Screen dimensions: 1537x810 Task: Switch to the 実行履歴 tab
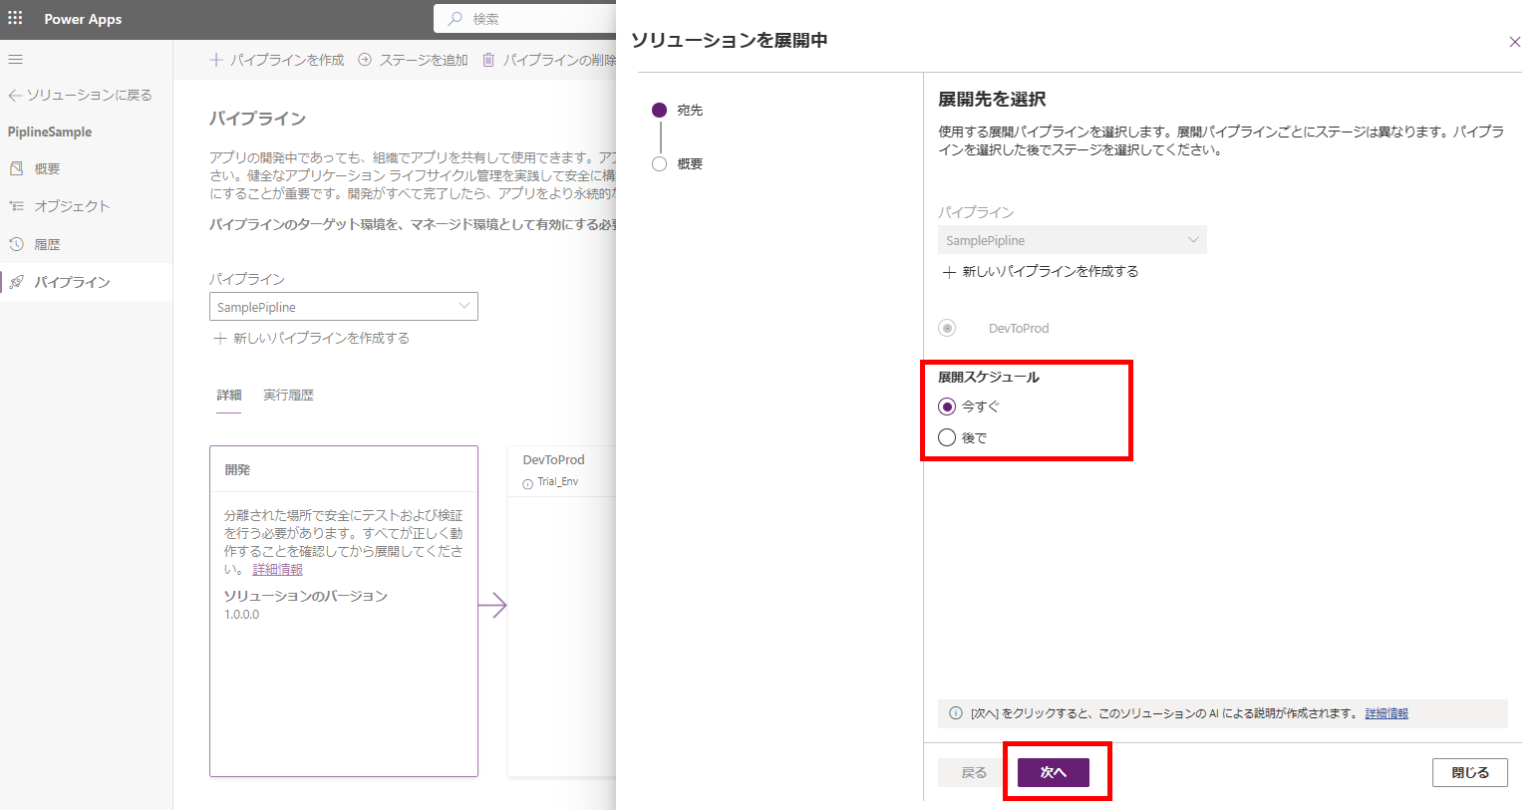[x=288, y=396]
